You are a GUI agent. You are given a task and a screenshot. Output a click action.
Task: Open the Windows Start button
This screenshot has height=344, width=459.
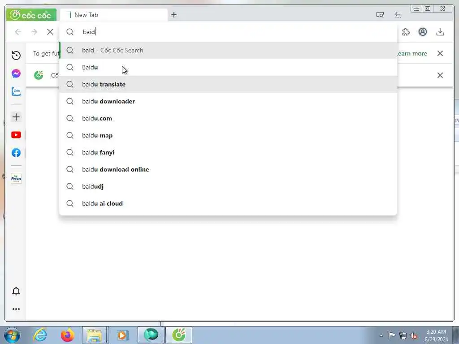12,335
